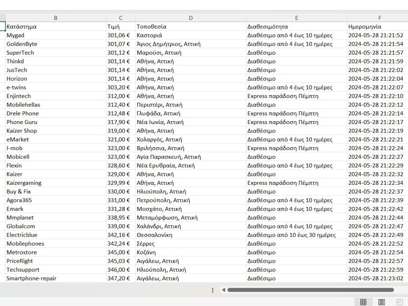Select the Mobicell store cell
The image size is (408, 306).
[55, 157]
